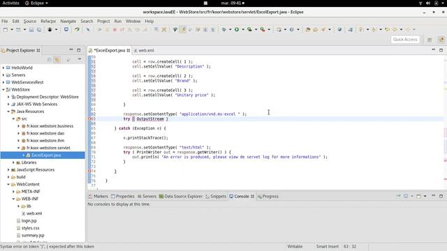Image resolution: width=447 pixels, height=251 pixels.
Task: Click the red Terminate square icon
Action: 115,29
